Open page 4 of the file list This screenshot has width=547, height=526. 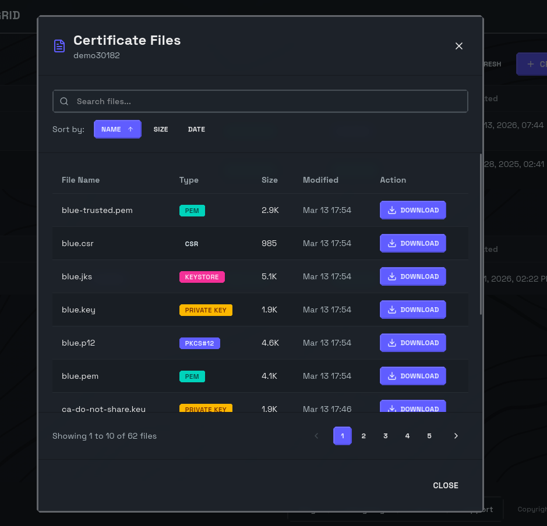(407, 436)
